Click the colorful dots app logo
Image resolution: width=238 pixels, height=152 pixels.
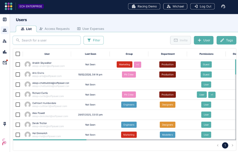tap(9, 6)
